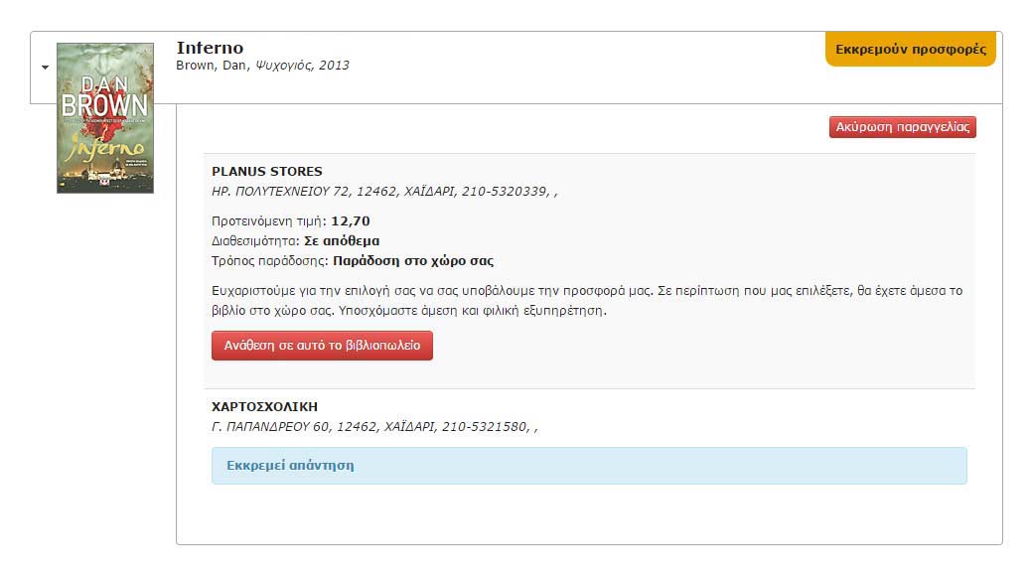
Task: Click the Παράδοση στο χώρο σας value
Action: [x=413, y=260]
